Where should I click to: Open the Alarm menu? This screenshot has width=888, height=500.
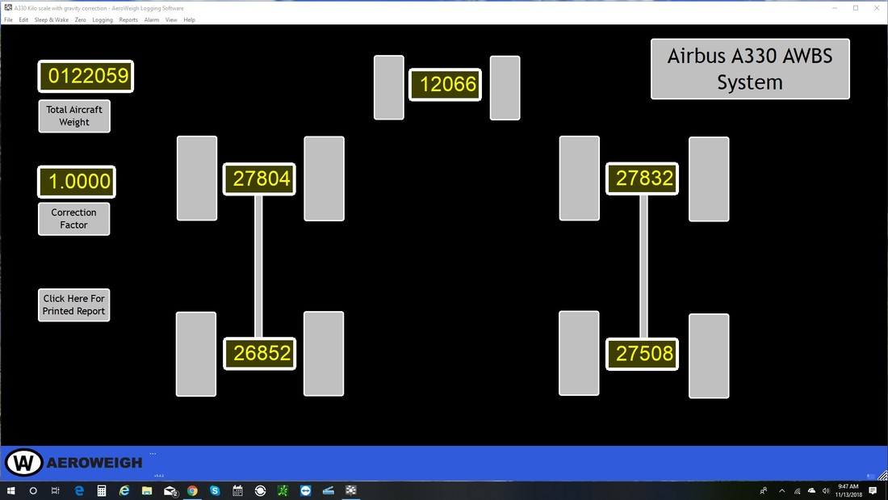tap(151, 20)
